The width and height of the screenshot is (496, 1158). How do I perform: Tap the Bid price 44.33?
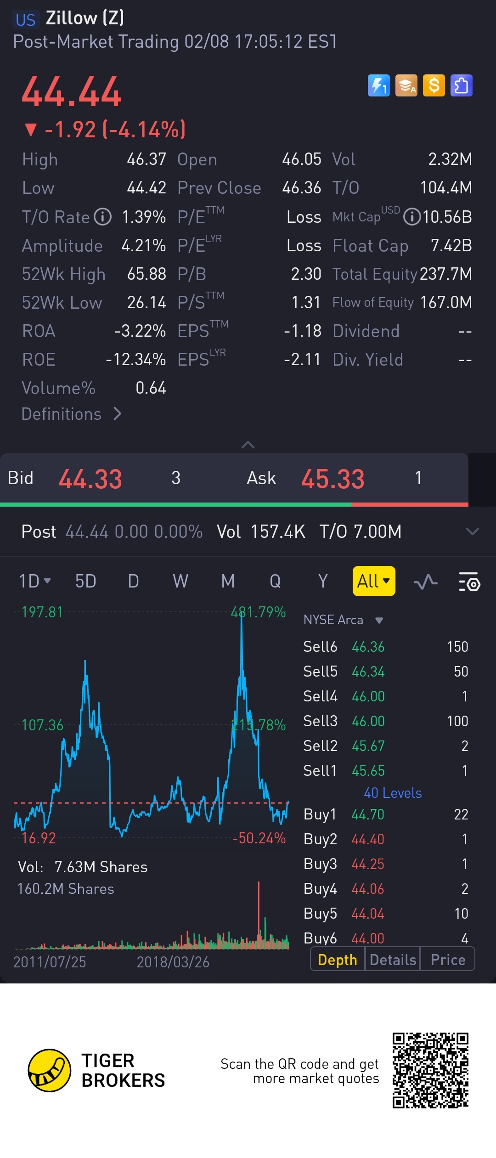tap(90, 479)
